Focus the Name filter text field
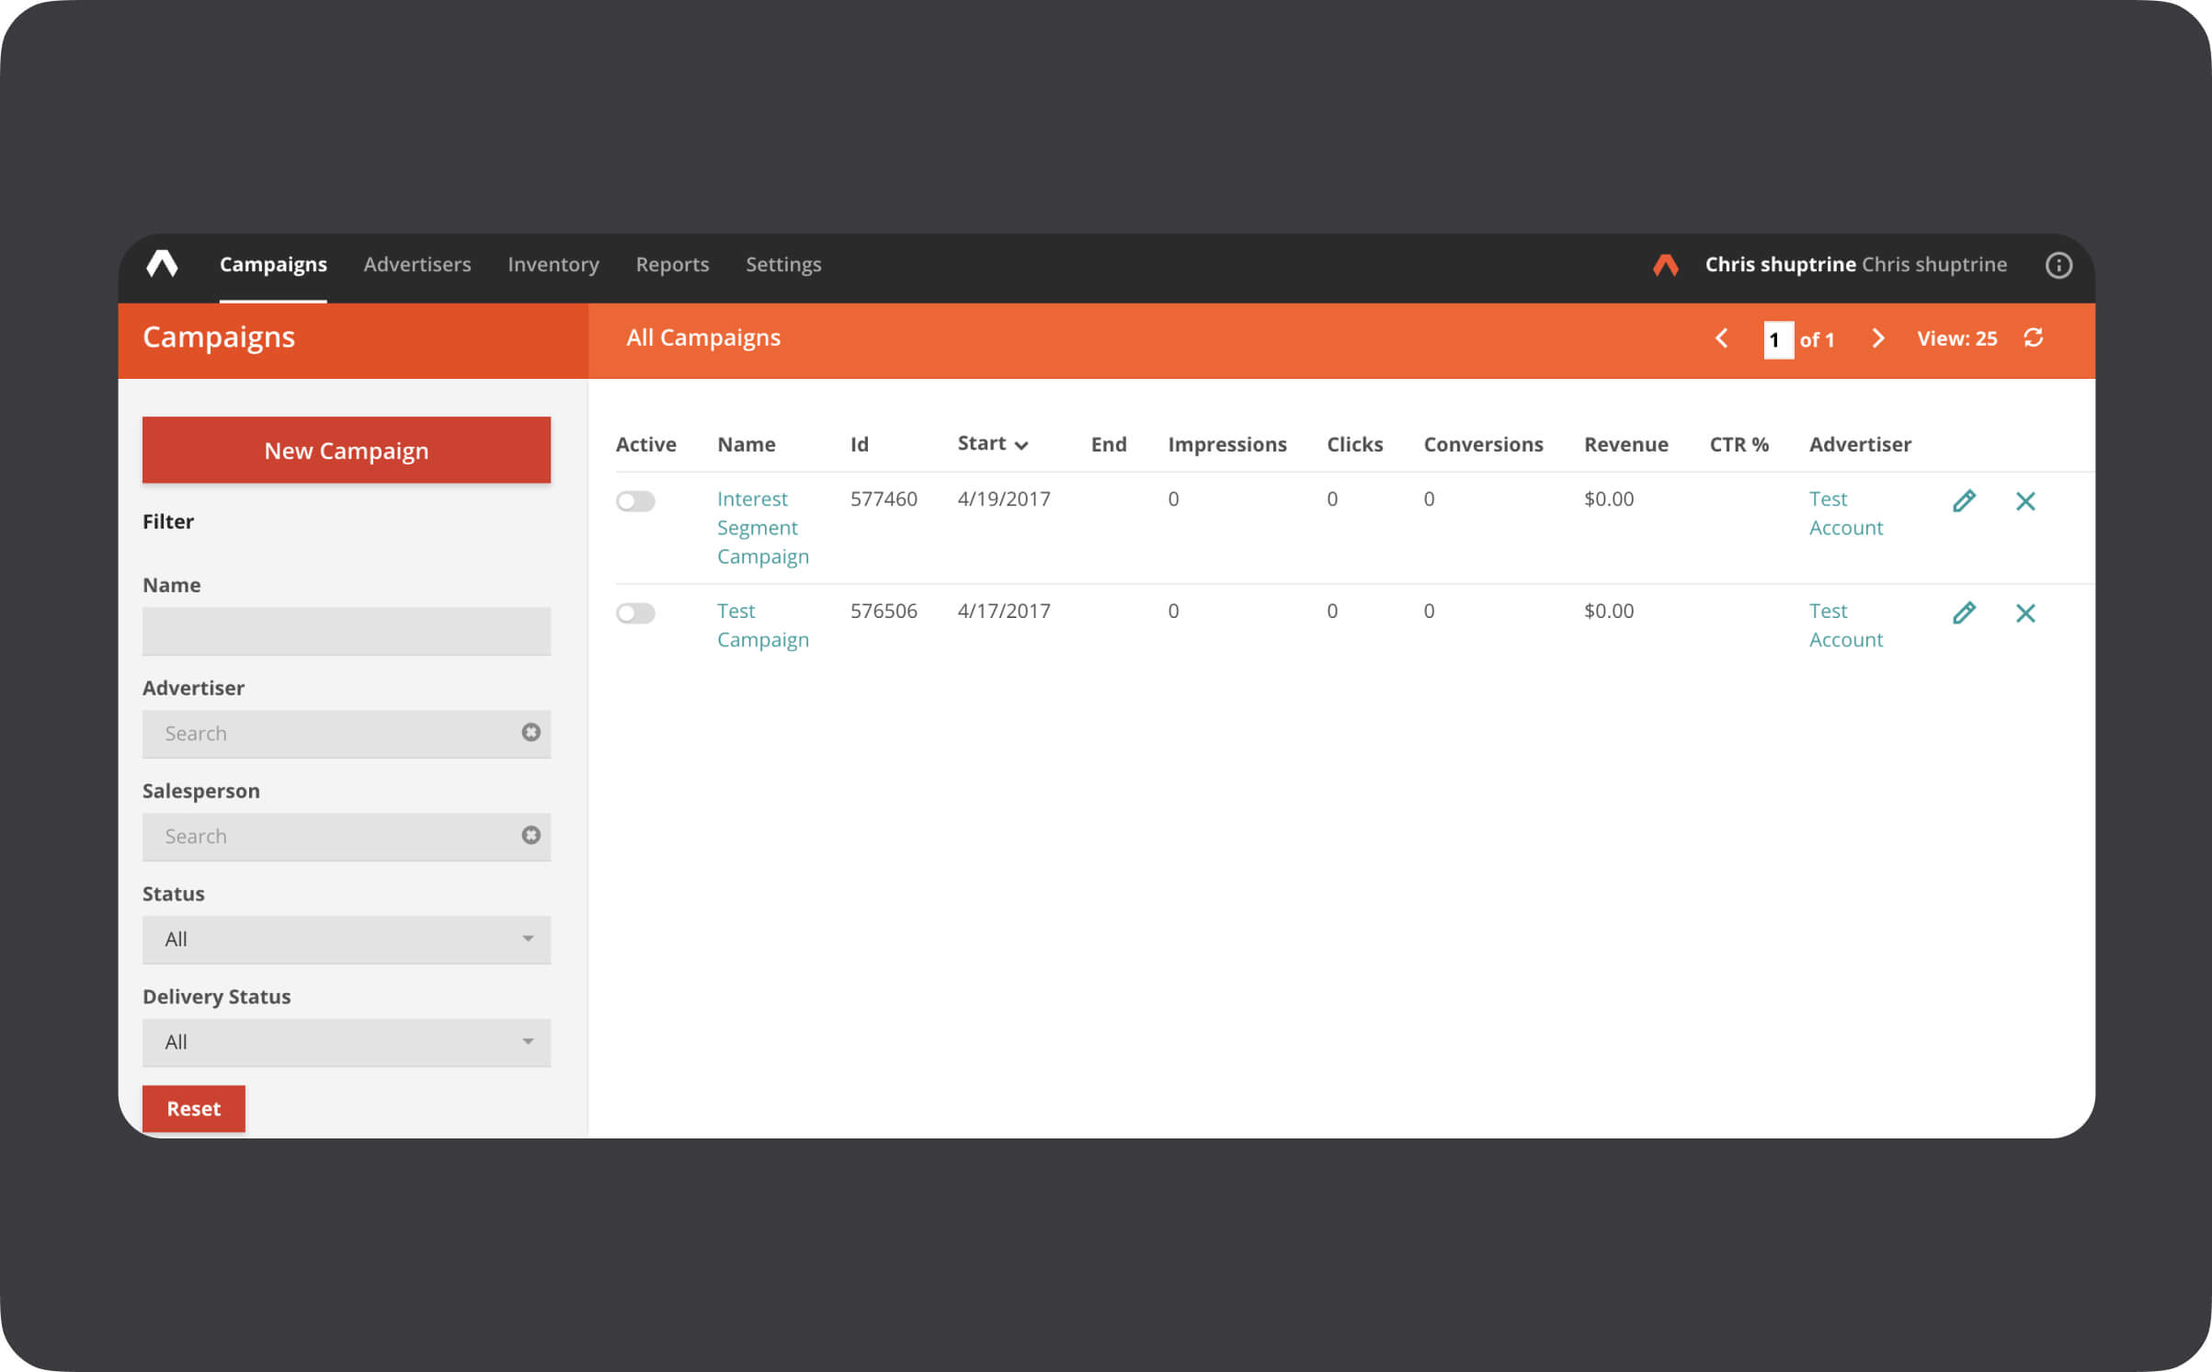The width and height of the screenshot is (2212, 1372). point(346,631)
